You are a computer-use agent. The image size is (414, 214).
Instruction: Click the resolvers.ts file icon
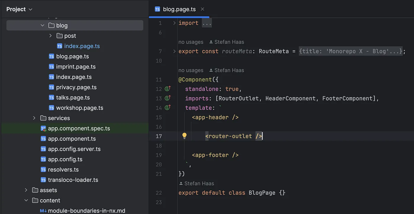coord(43,170)
